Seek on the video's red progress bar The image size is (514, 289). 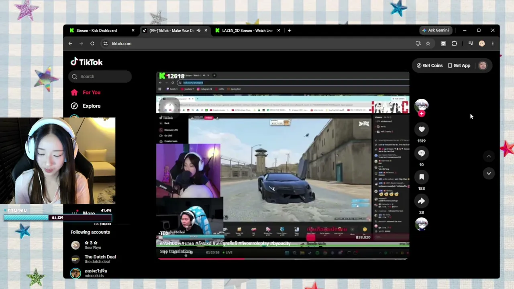coord(283,259)
